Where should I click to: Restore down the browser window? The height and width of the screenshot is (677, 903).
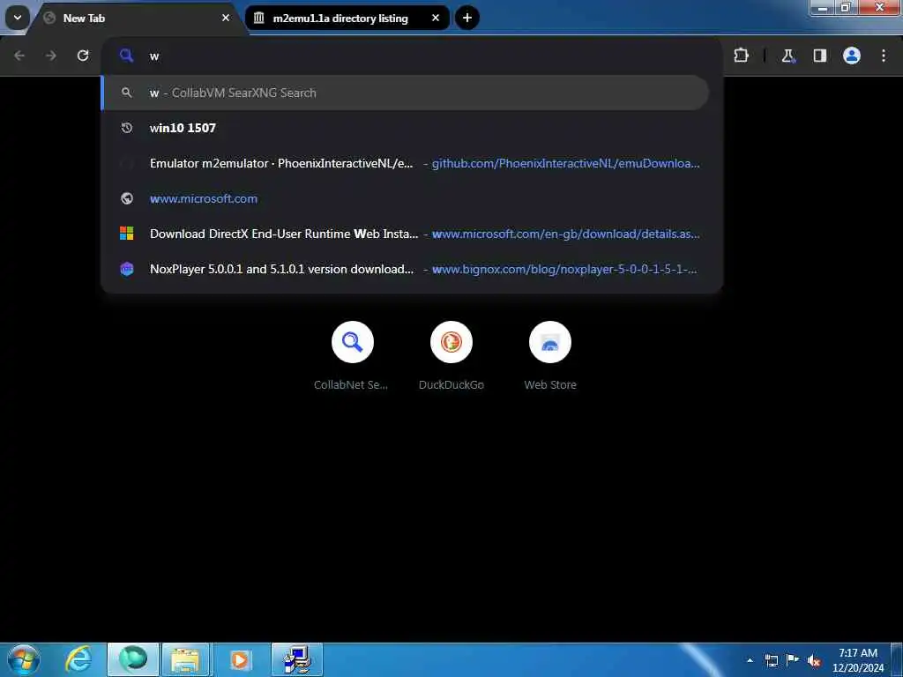pyautogui.click(x=846, y=7)
